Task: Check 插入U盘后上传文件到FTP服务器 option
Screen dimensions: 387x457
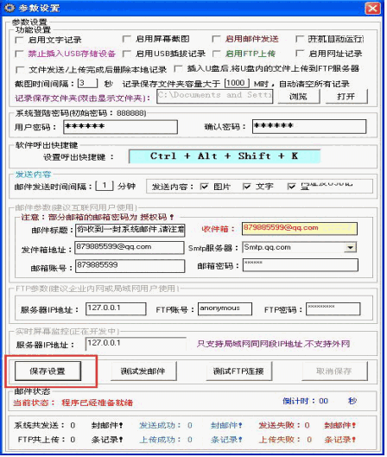Action: point(178,69)
